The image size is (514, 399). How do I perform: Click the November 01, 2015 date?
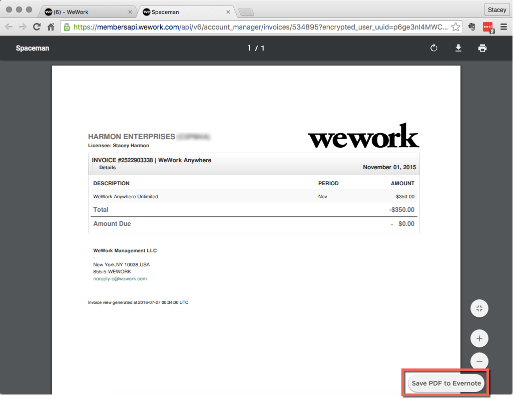[x=389, y=167]
